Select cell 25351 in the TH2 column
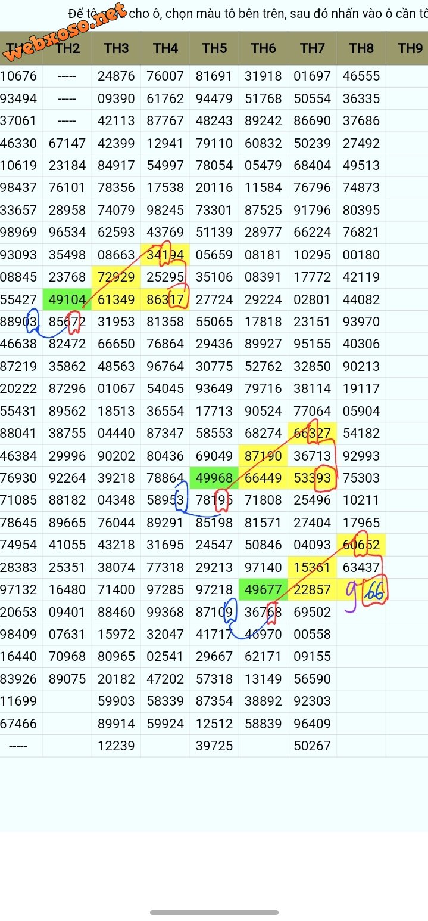The image size is (428, 921). click(x=67, y=567)
